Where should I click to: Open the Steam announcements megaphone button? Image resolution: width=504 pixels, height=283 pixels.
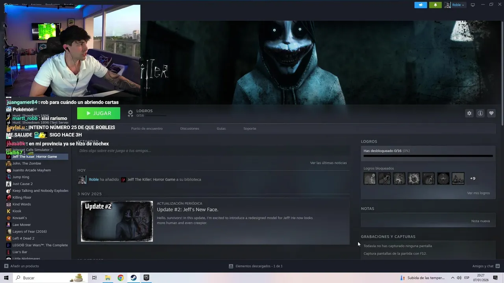click(x=421, y=5)
